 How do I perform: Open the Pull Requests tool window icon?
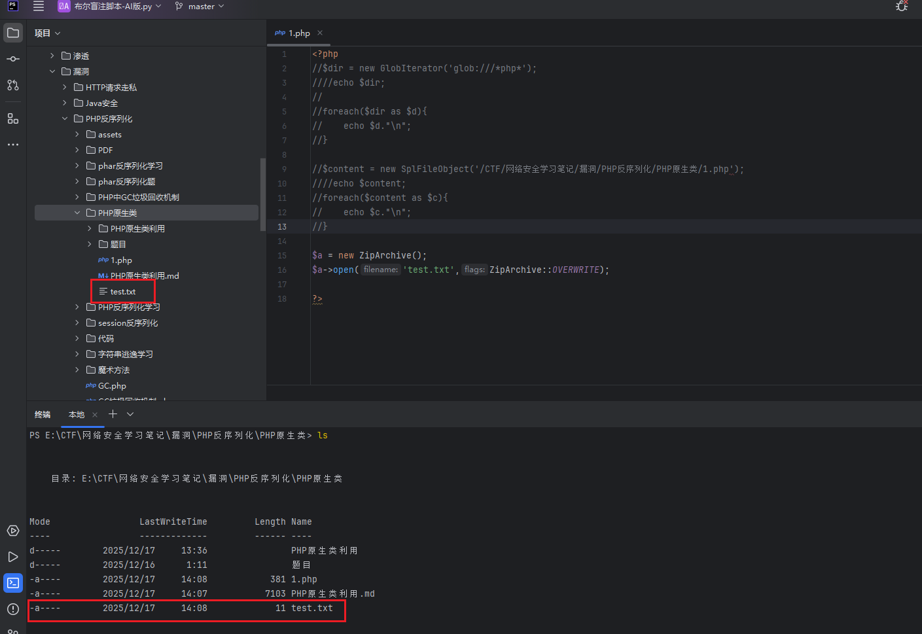tap(13, 85)
